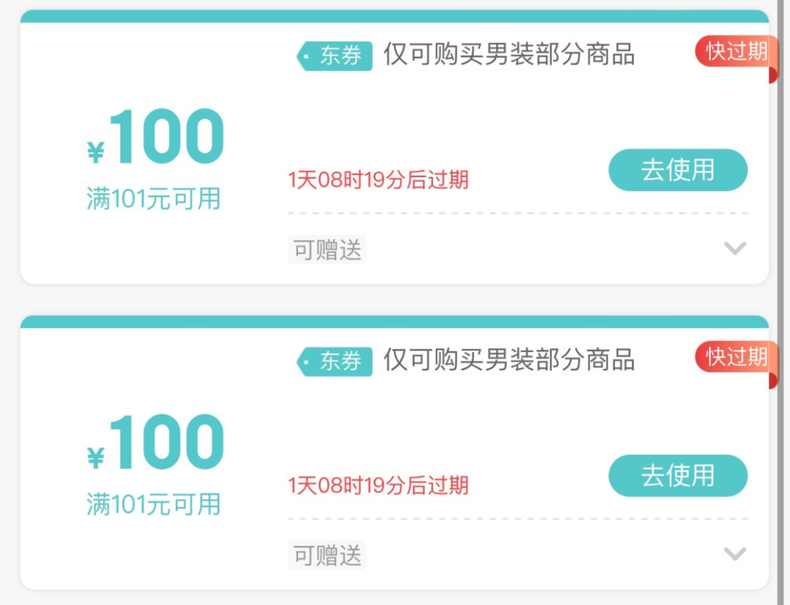This screenshot has width=790, height=605.
Task: Click the first coupon's red expiry countdown text
Action: tap(378, 180)
